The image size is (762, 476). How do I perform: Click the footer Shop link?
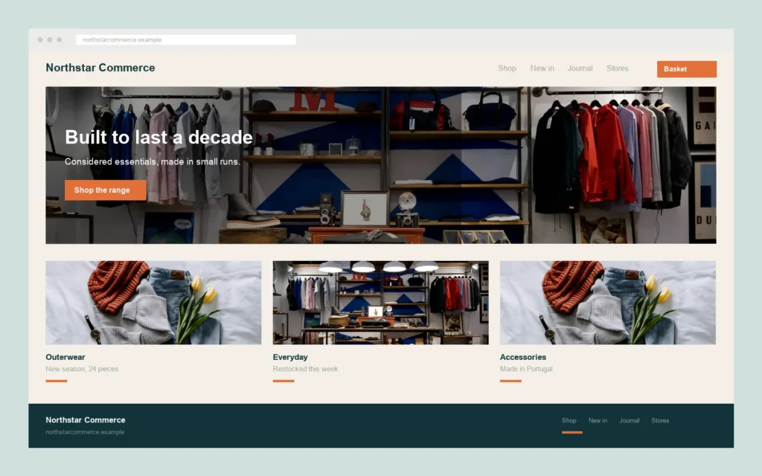[569, 421]
